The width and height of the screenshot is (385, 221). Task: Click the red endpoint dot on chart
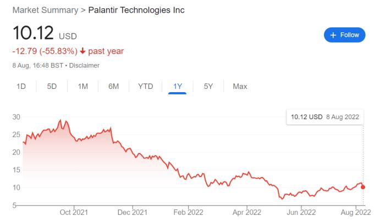(363, 187)
